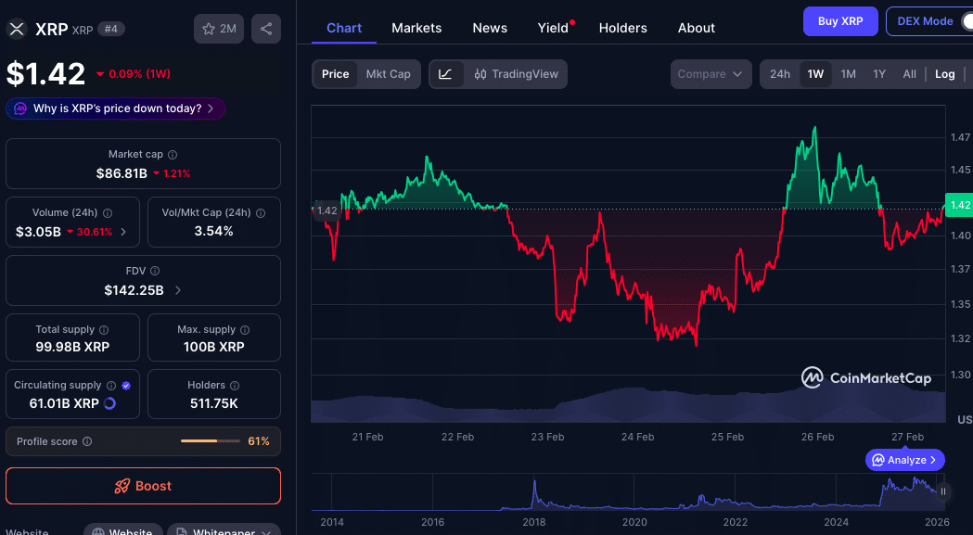Click the 3.54% Vol/Mkt Cap value
This screenshot has height=535, width=973.
tap(214, 232)
